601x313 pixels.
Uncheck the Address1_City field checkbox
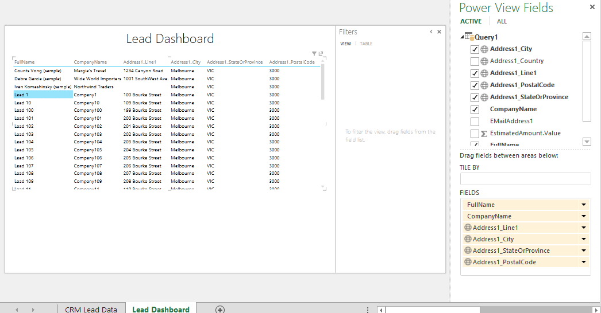pyautogui.click(x=475, y=49)
